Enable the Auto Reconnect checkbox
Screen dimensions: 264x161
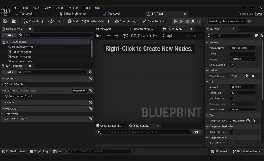click(232, 99)
